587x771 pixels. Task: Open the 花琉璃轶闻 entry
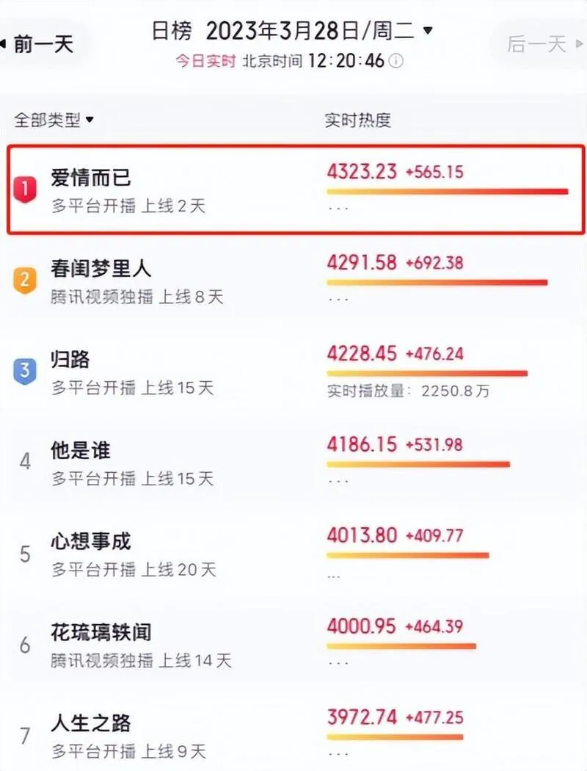pyautogui.click(x=101, y=632)
